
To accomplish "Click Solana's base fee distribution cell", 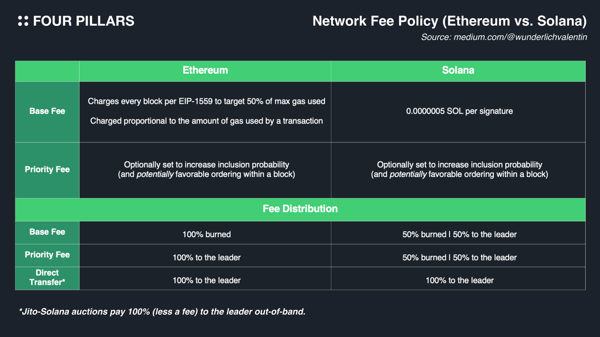I will (459, 235).
